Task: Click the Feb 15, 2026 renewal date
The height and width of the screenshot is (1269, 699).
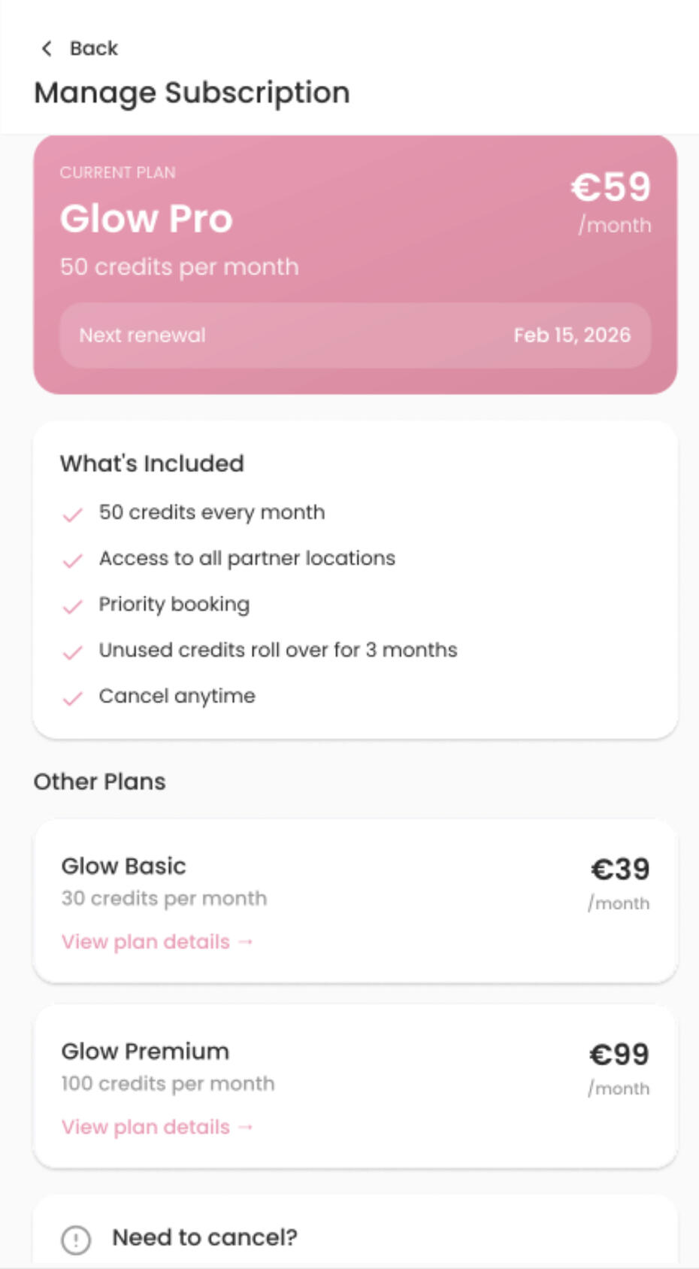Action: pos(572,335)
